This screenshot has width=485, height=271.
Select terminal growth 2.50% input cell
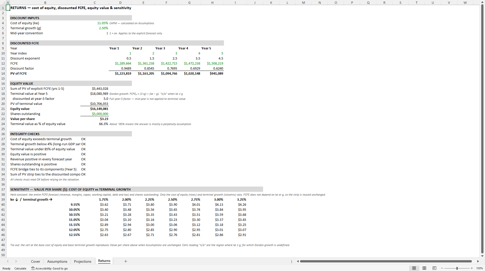pyautogui.click(x=95, y=28)
